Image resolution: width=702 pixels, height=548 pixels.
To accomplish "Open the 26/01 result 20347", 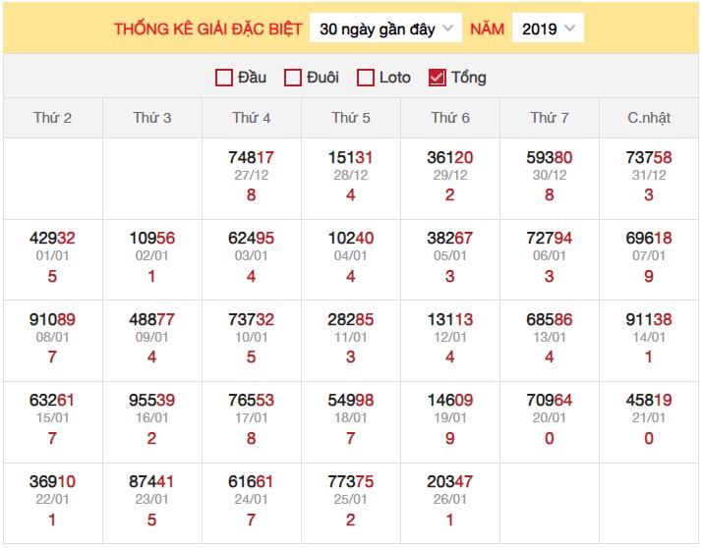I will pos(450,482).
